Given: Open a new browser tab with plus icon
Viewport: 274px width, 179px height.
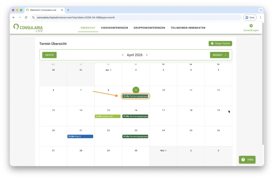Looking at the screenshot, I should click(x=68, y=10).
